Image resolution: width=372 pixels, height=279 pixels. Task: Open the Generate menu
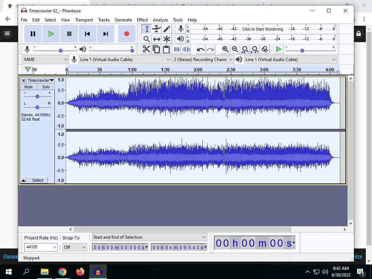click(x=123, y=20)
